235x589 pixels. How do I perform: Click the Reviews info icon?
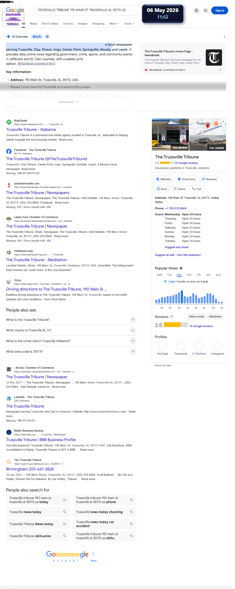coord(172,316)
